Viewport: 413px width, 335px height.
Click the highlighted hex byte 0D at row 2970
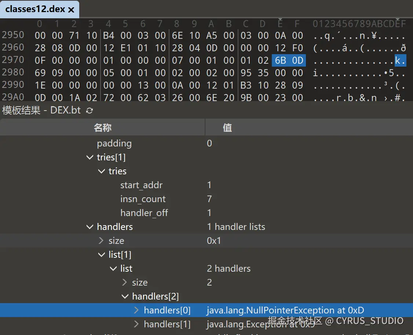[297, 60]
